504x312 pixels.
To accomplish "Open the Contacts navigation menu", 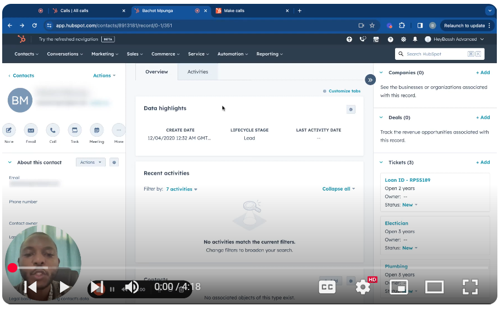I will (x=26, y=54).
